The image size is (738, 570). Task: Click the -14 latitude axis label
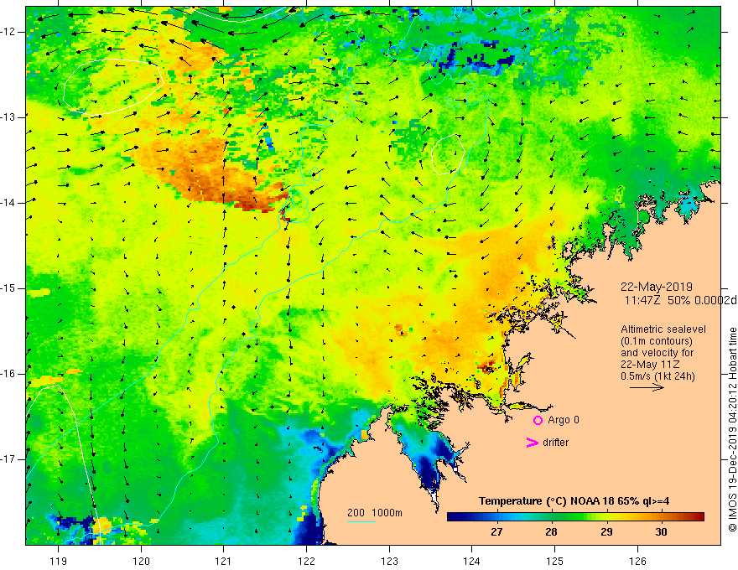pos(9,203)
